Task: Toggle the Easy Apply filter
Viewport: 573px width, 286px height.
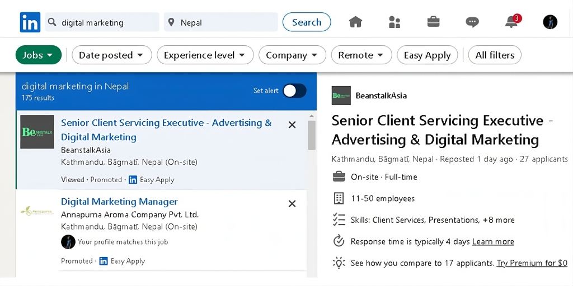Action: [x=427, y=55]
